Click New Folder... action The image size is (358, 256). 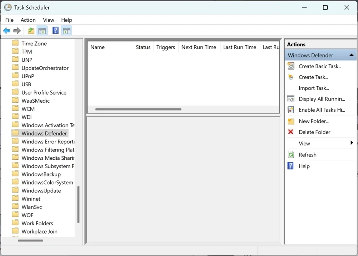[x=314, y=121]
